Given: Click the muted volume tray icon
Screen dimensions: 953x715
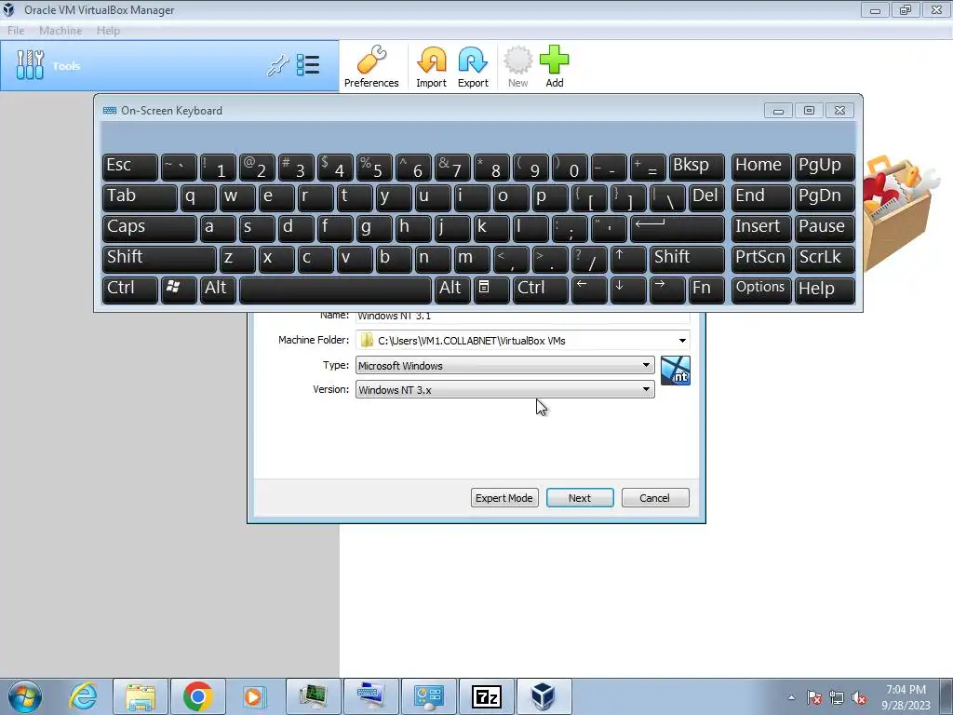Looking at the screenshot, I should click(x=859, y=698).
